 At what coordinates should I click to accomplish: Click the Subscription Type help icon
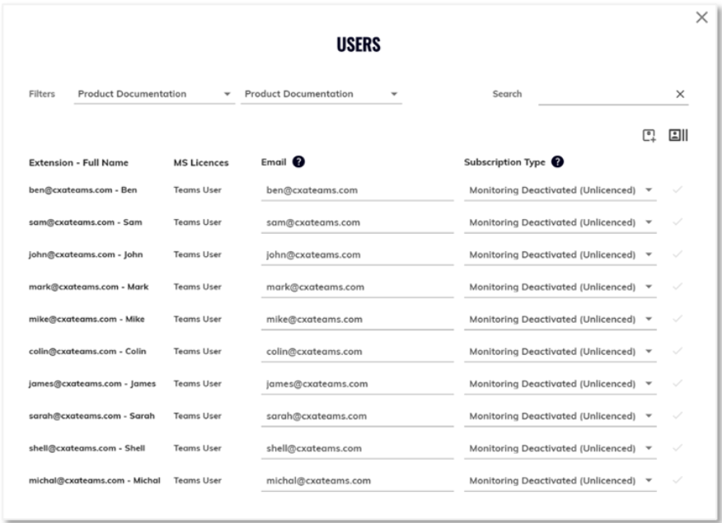[x=557, y=162]
